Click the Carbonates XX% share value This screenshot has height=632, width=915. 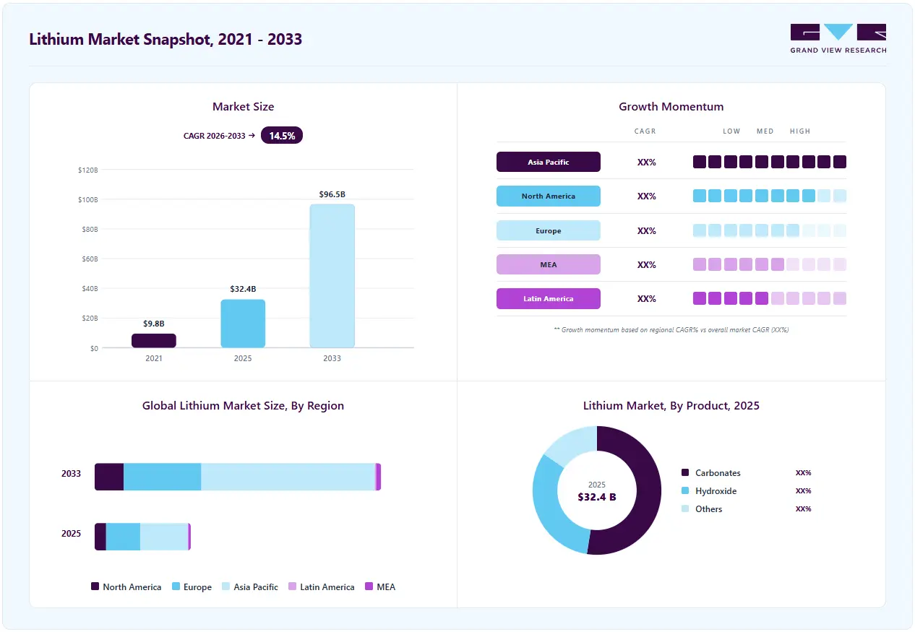coord(804,473)
